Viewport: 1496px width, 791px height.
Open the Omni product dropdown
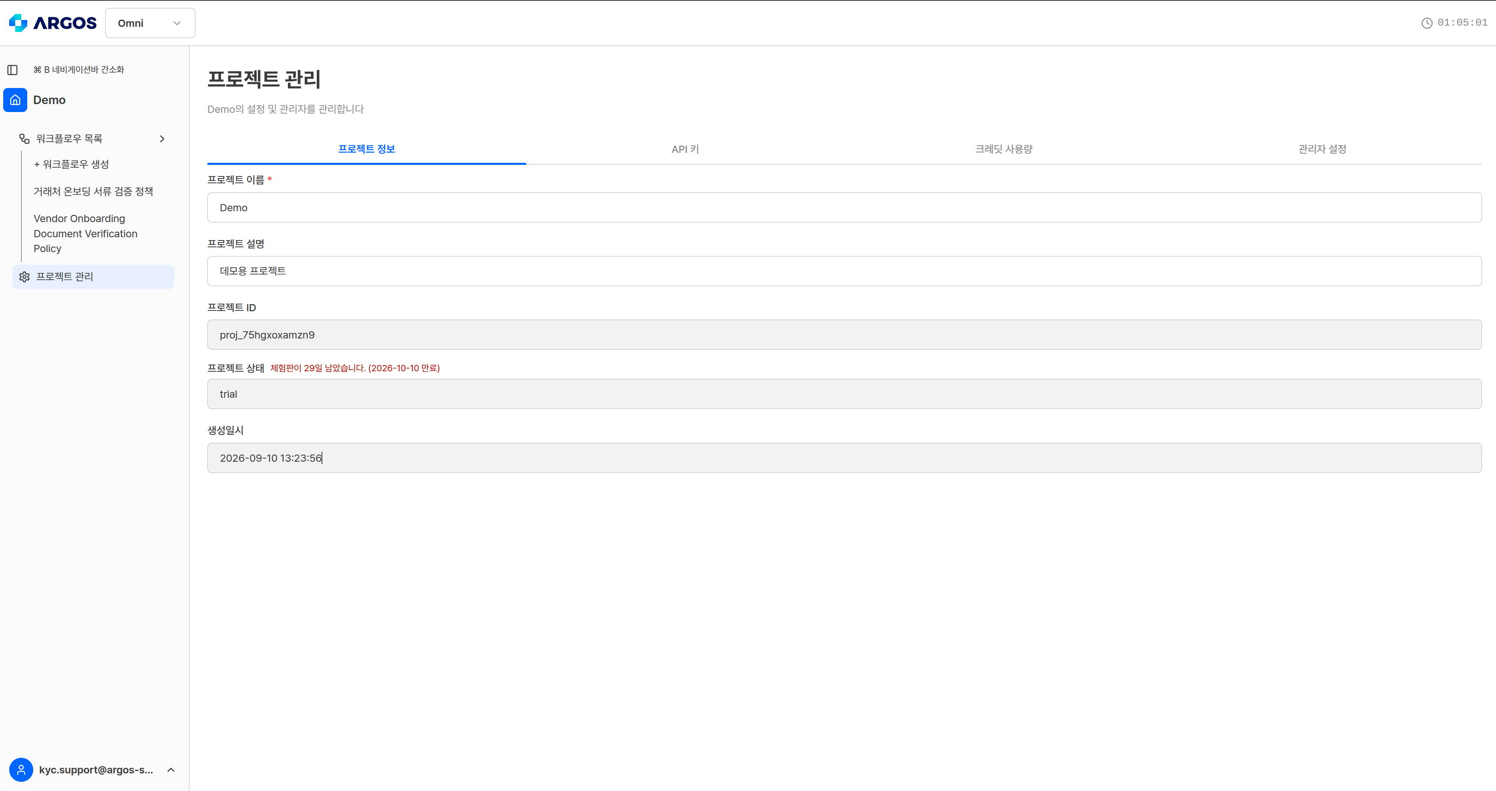(x=150, y=23)
